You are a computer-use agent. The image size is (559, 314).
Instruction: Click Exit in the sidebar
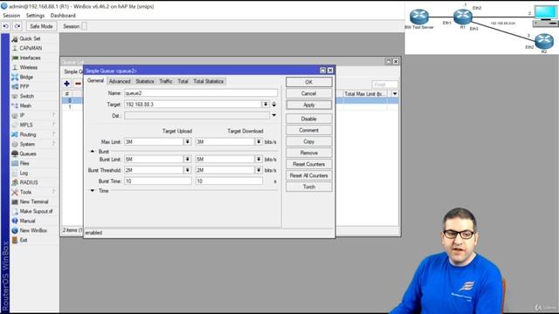coord(24,241)
